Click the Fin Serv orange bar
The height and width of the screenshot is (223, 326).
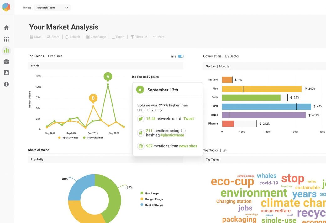[227, 80]
